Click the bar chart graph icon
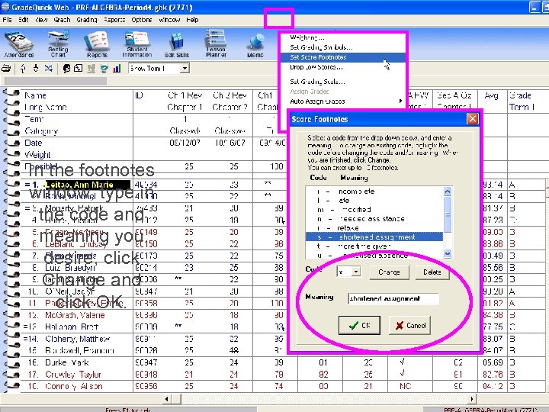 pyautogui.click(x=117, y=69)
